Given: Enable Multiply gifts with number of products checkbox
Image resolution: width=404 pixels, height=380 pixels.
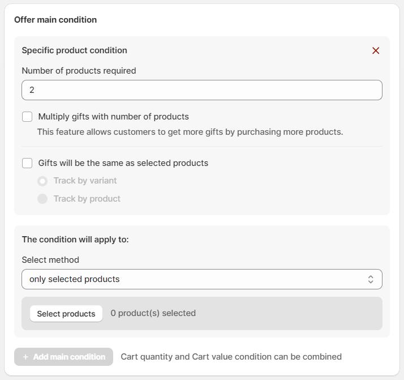Looking at the screenshot, I should pos(27,117).
